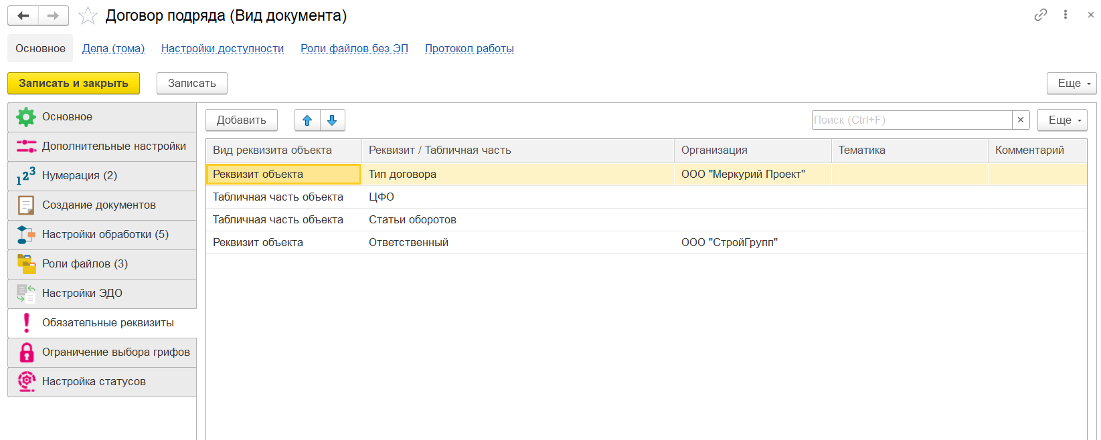Open Ограничение выбора грифов section

point(102,352)
